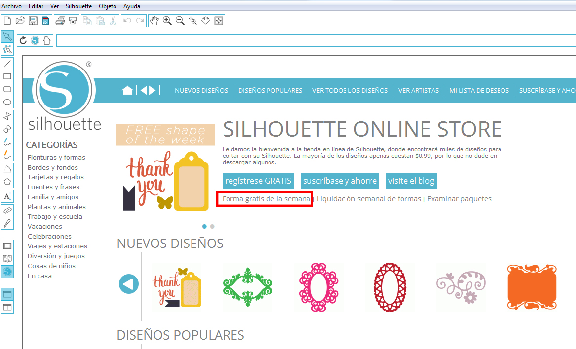This screenshot has width=576, height=349.
Task: Click the Print icon in the toolbar
Action: [x=60, y=21]
